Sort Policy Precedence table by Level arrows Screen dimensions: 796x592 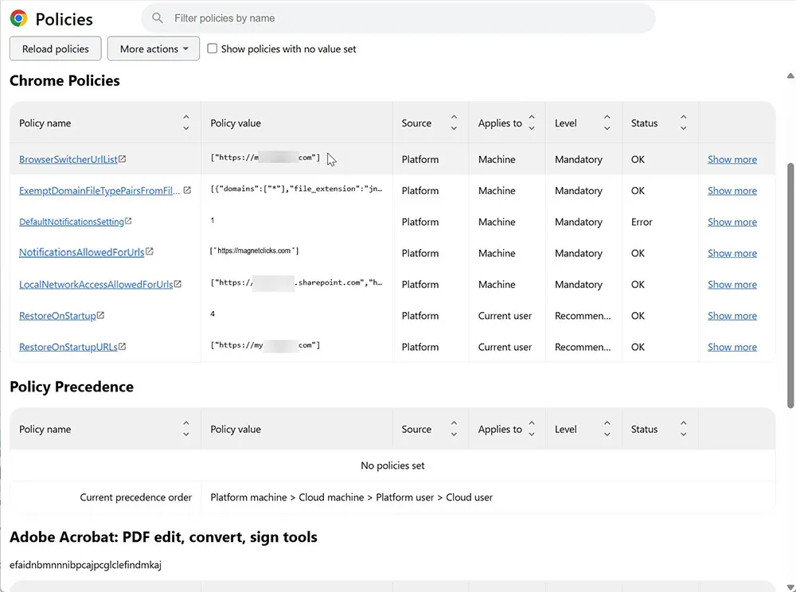coord(607,430)
